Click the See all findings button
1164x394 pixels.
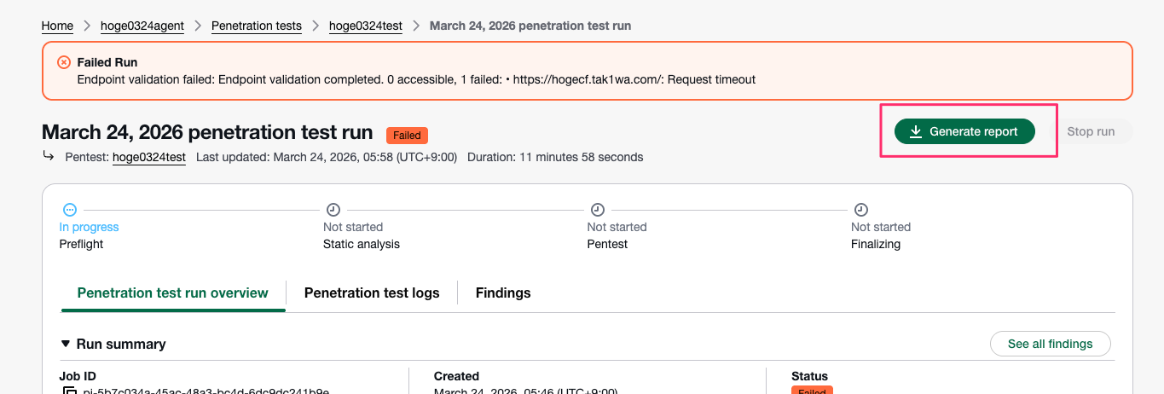(1050, 344)
